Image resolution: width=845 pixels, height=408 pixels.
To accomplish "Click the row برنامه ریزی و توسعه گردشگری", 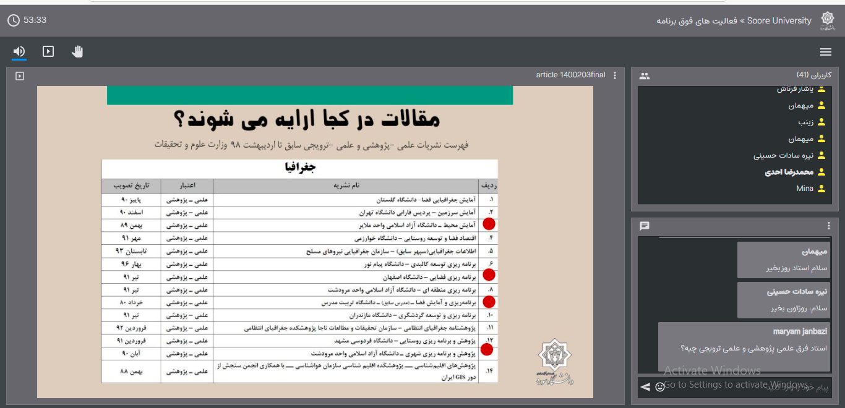I will pos(299,315).
